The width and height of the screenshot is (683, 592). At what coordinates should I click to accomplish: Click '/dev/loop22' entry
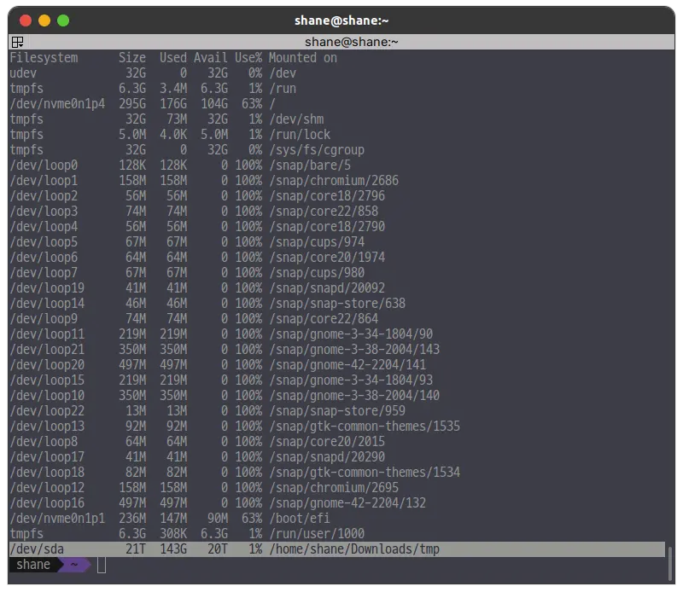(x=47, y=410)
